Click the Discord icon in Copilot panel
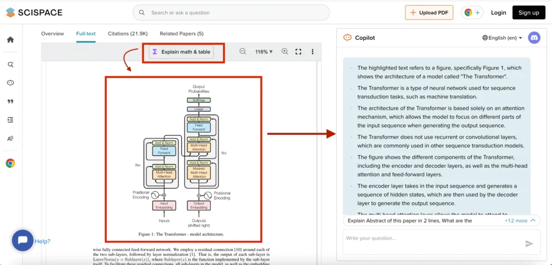Viewport: 552px width, 265px height. click(534, 38)
